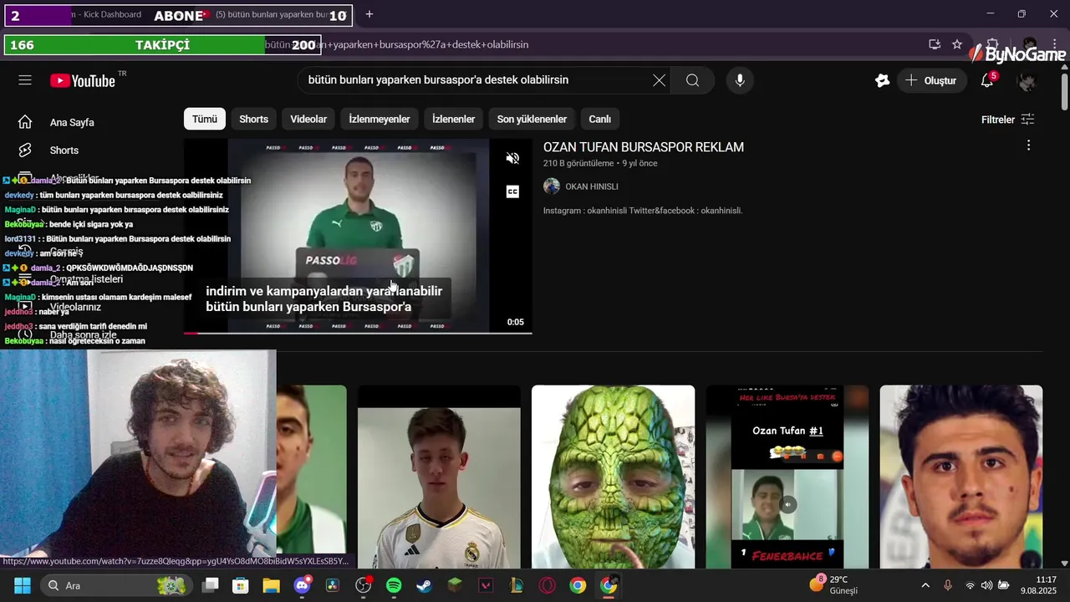Open the Windows Start menu
The height and width of the screenshot is (602, 1070).
(23, 585)
